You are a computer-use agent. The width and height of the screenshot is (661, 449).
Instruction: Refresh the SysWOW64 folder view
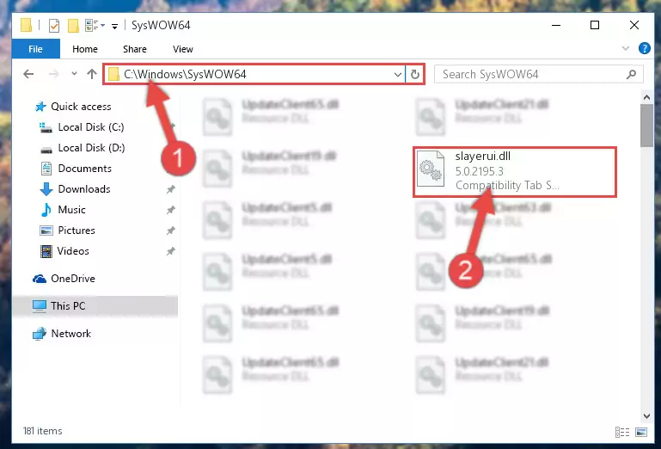point(415,75)
